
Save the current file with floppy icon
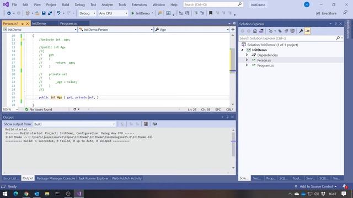(x=44, y=13)
